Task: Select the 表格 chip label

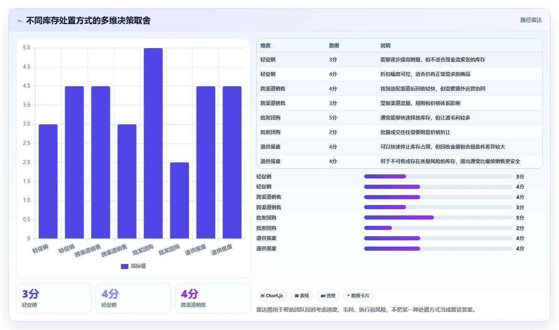Action: [304, 296]
